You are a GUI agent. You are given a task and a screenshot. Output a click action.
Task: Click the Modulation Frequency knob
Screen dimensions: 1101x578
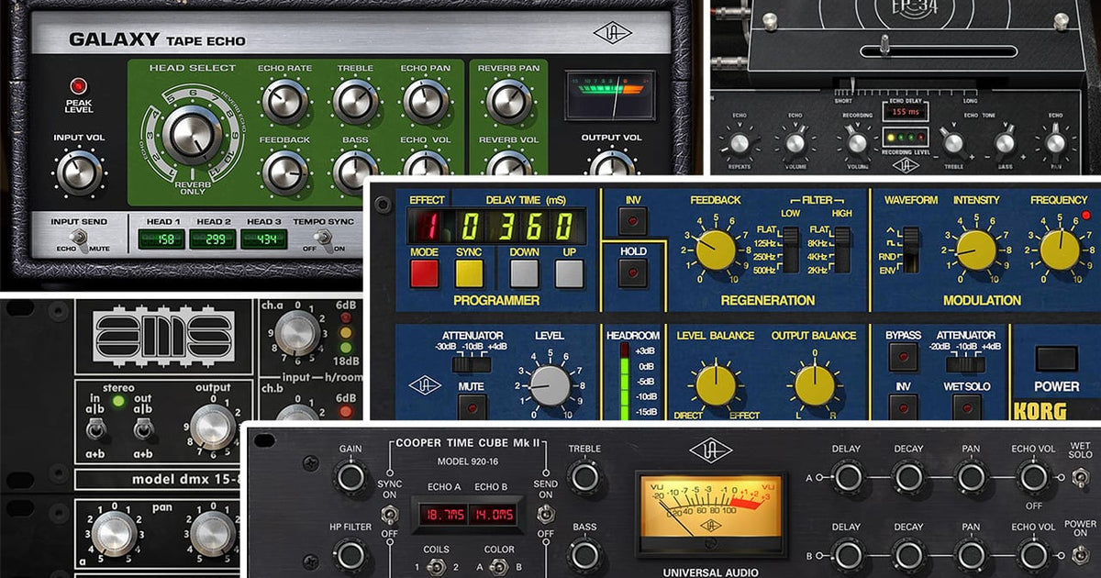(x=1062, y=250)
